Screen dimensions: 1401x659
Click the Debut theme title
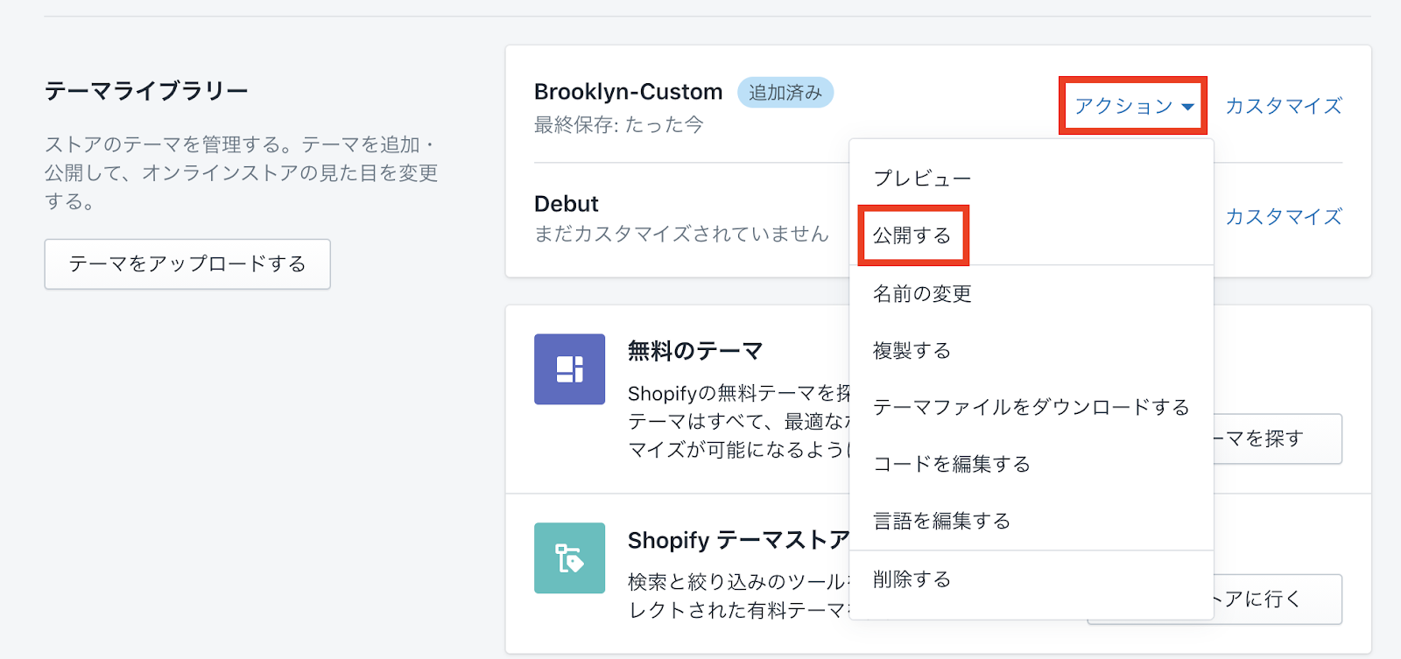pyautogui.click(x=566, y=204)
